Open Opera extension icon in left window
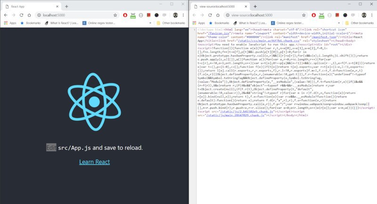Viewport: 377px width, 204px height. point(125,15)
